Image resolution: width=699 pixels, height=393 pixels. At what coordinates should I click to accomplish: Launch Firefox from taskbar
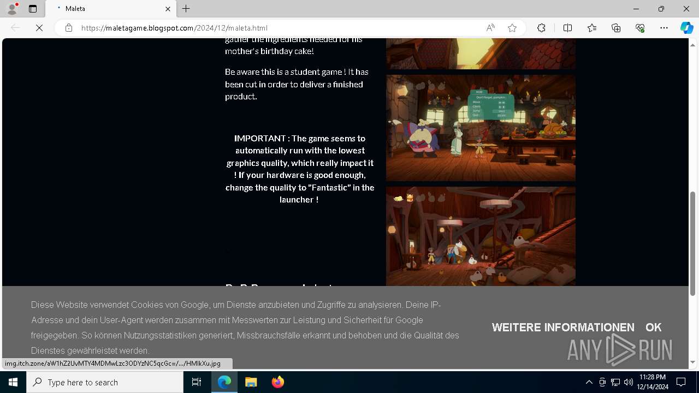pyautogui.click(x=278, y=382)
